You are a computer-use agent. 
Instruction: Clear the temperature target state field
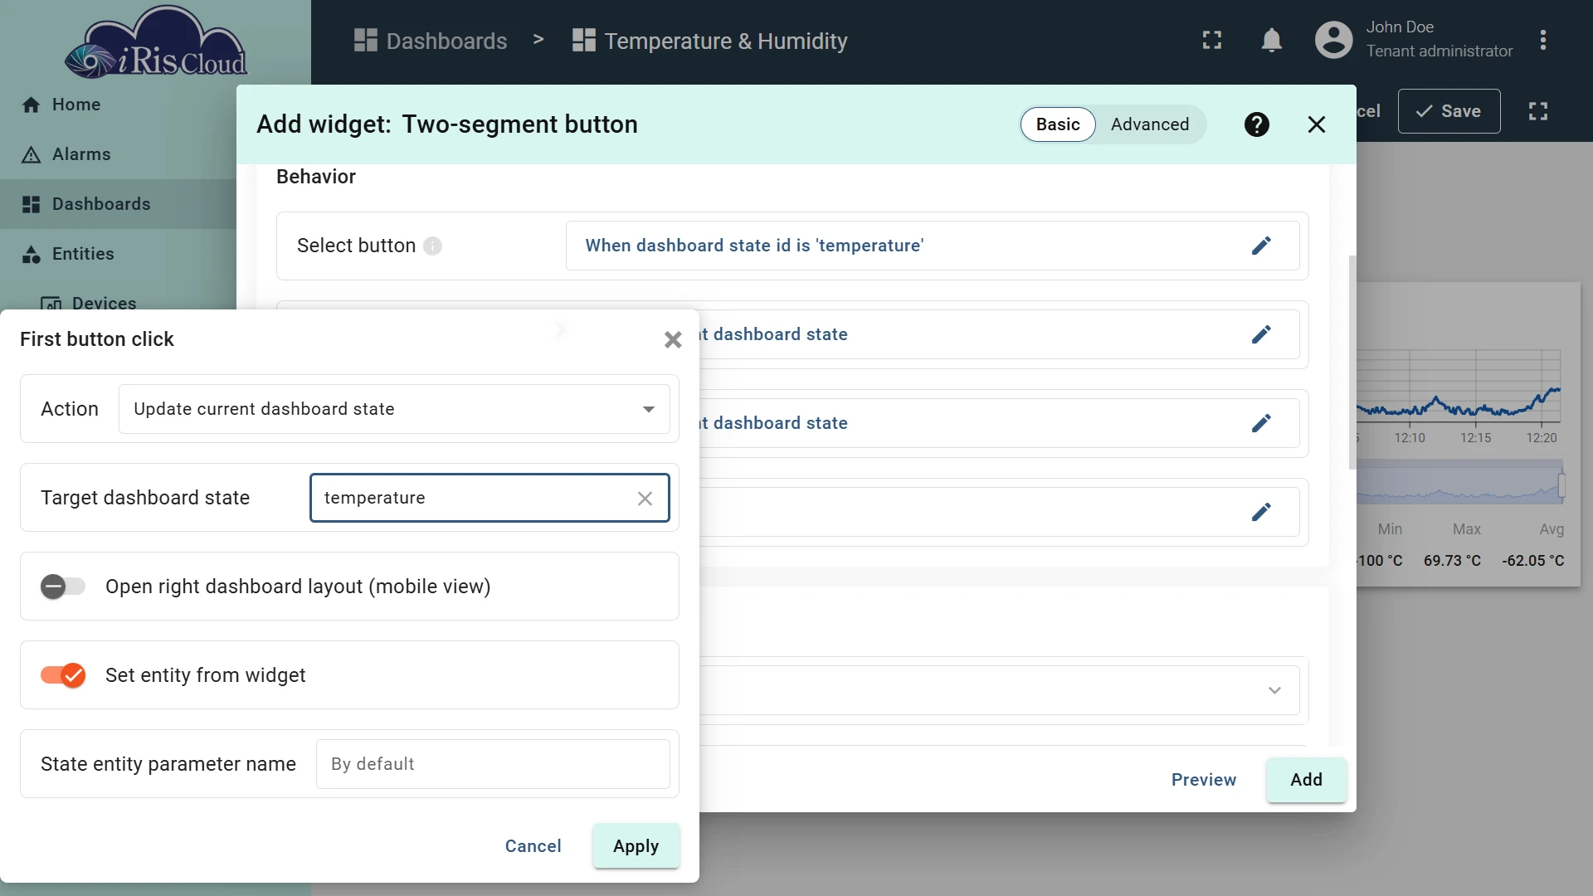pyautogui.click(x=645, y=499)
